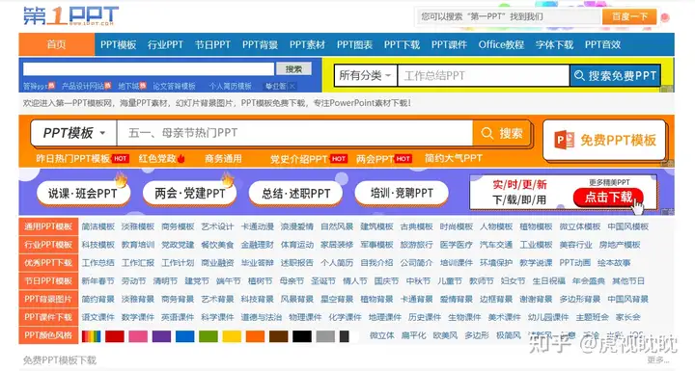Select the light gray color swatch

[x=325, y=336]
